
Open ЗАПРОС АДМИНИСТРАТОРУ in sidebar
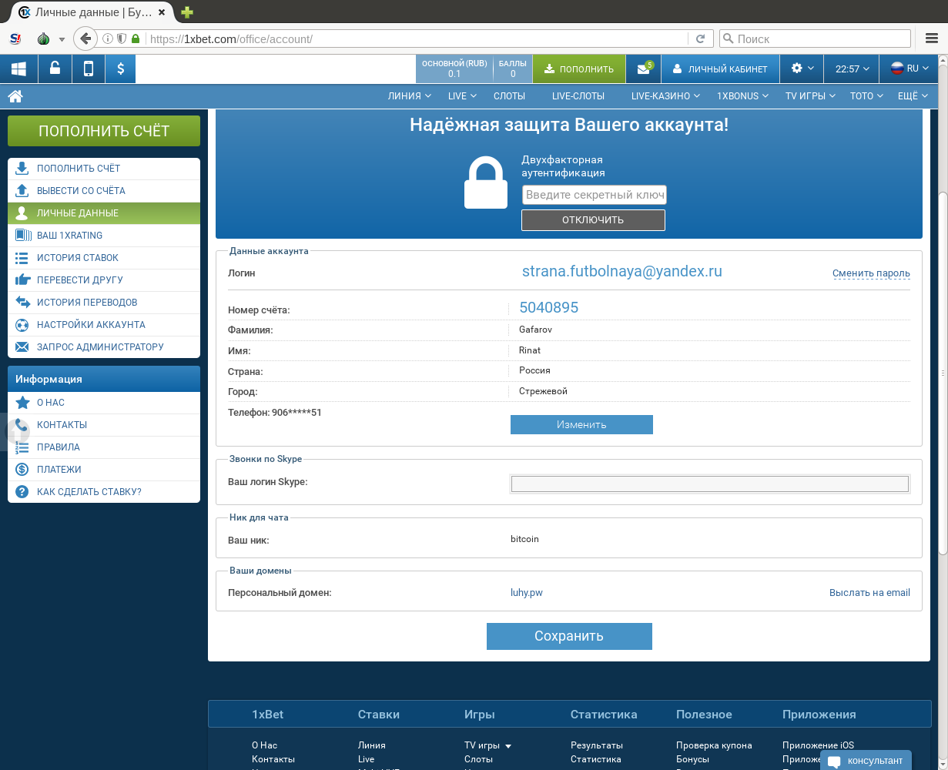click(104, 347)
